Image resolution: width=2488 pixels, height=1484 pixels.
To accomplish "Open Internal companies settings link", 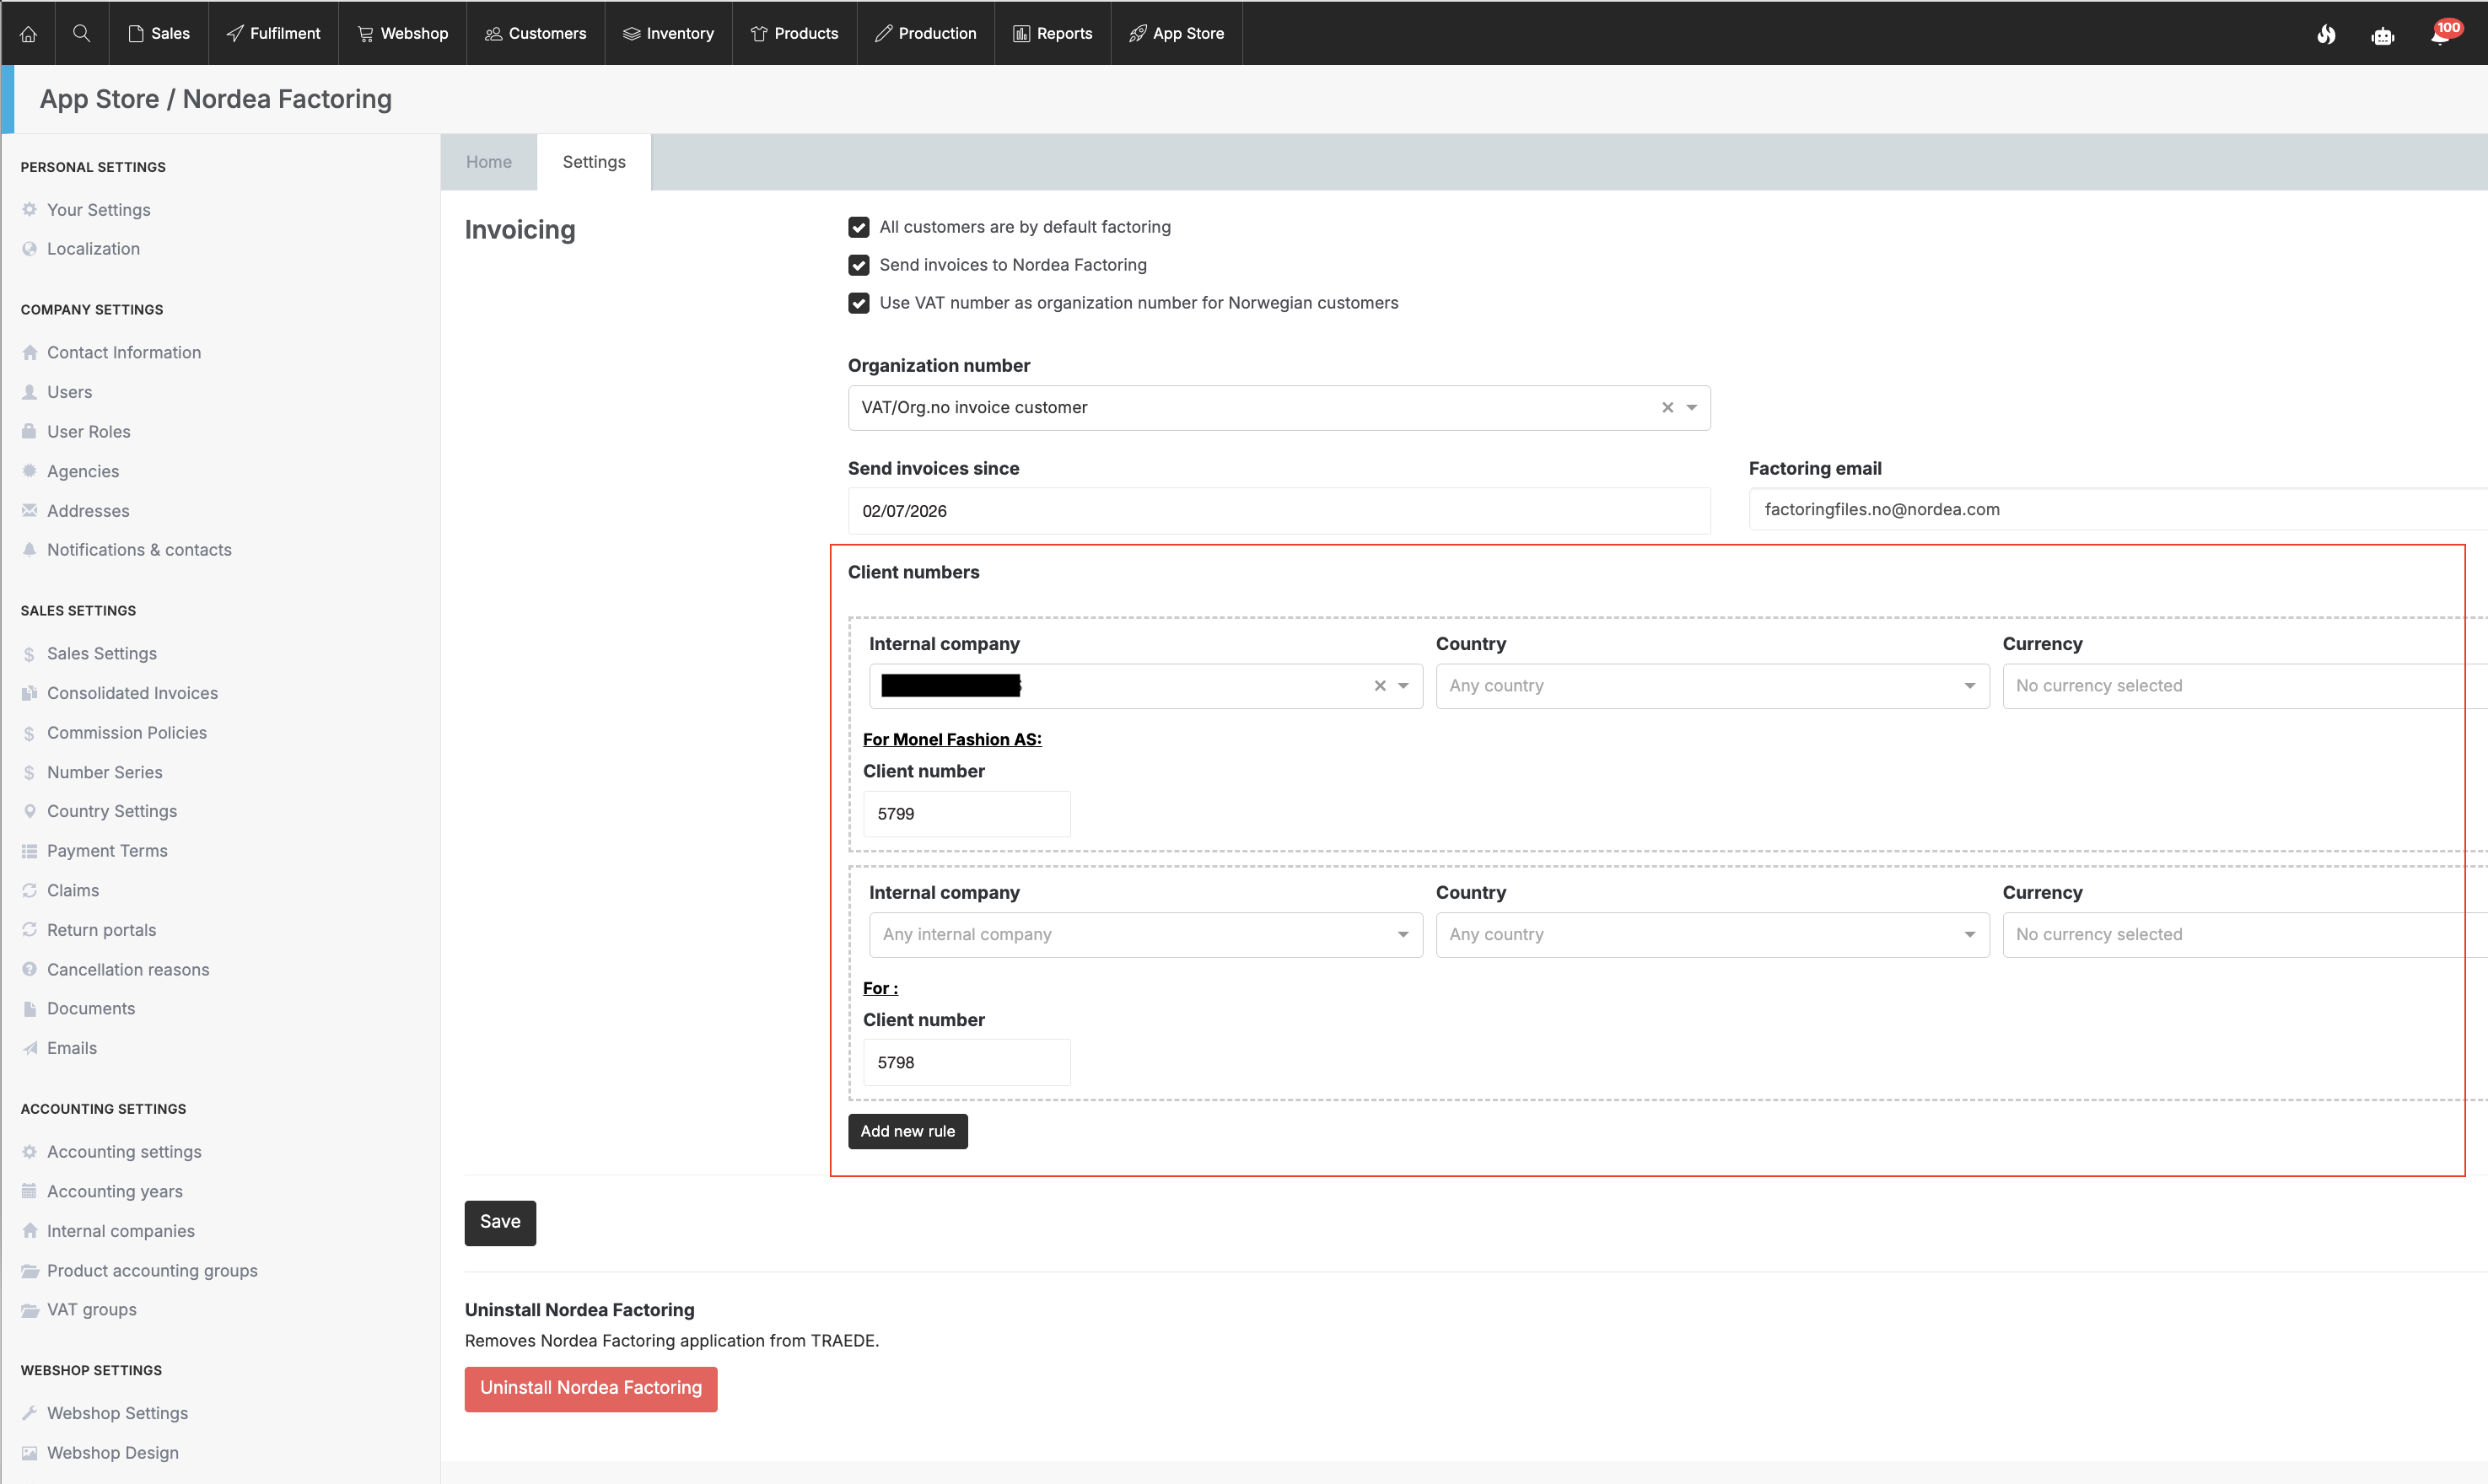I will point(121,1231).
